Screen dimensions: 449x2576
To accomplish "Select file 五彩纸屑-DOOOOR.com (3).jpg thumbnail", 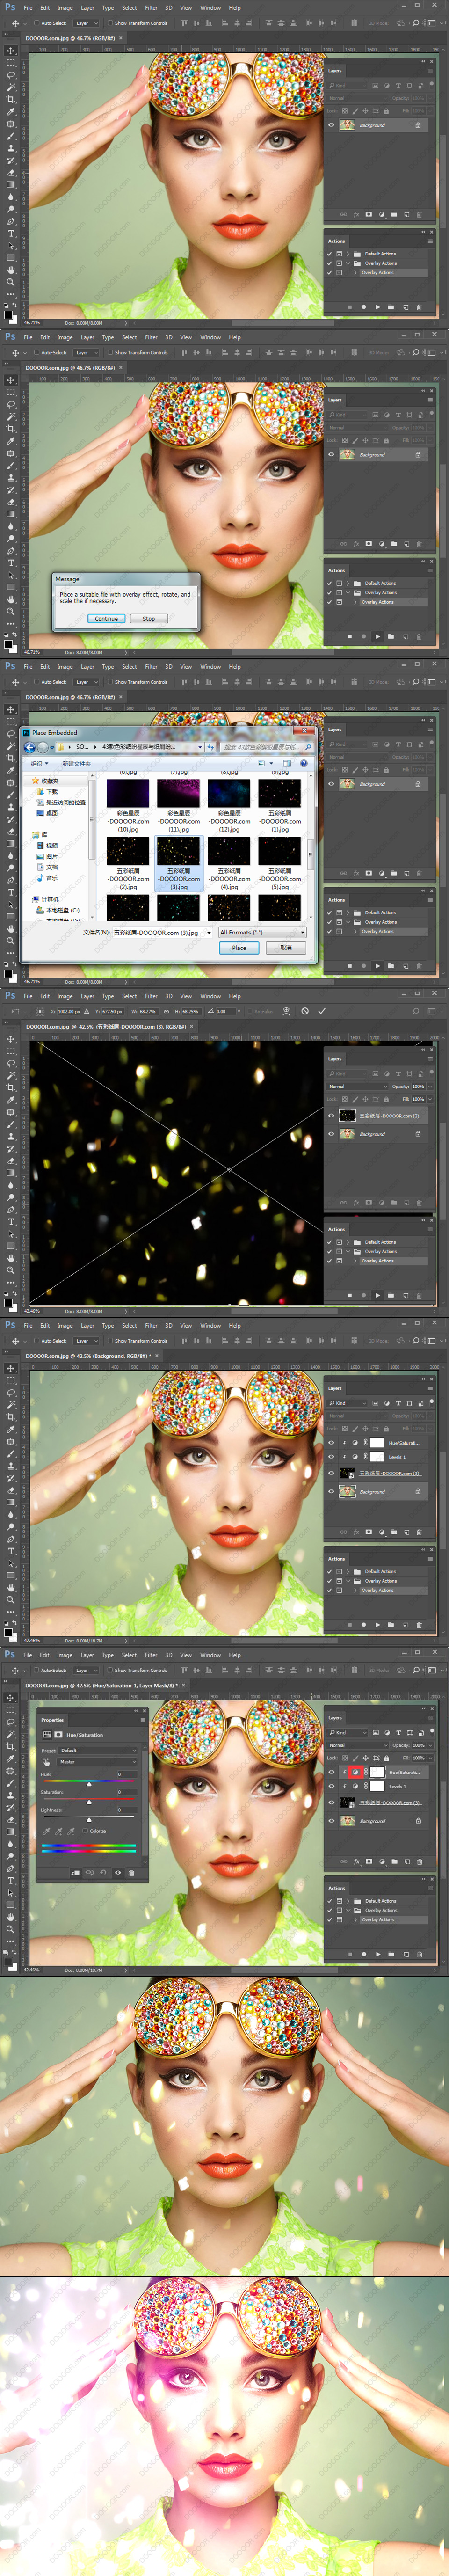I will pyautogui.click(x=179, y=851).
